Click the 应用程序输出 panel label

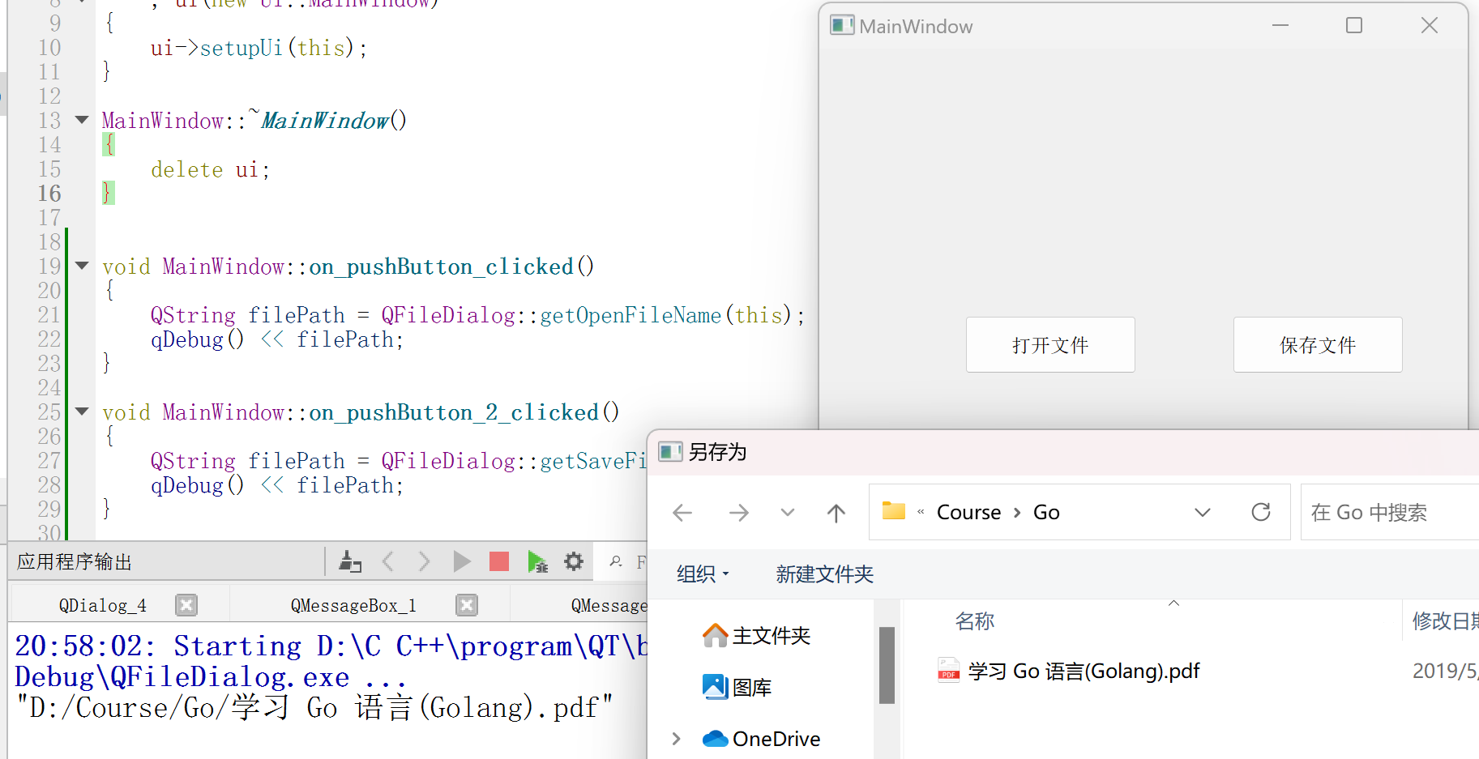coord(75,561)
